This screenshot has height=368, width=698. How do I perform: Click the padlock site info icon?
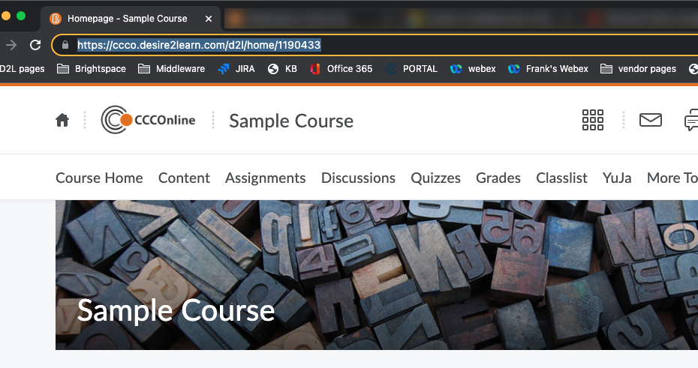[65, 45]
